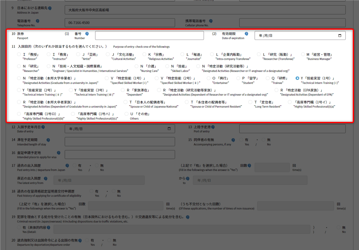Select the Professor radio button
The image size is (359, 250).
19,54
